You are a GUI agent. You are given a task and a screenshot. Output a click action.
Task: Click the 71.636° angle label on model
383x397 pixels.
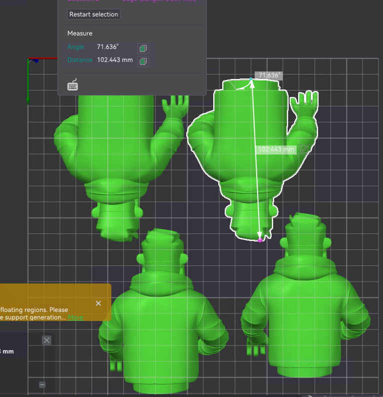pos(268,75)
